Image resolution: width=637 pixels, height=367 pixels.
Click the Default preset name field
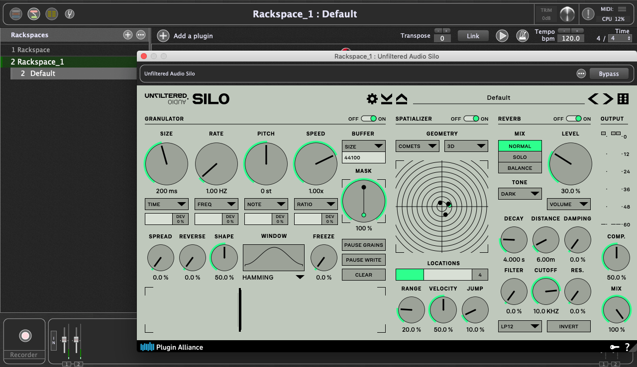tap(499, 98)
